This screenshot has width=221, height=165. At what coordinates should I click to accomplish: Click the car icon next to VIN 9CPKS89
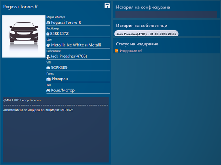(x=48, y=68)
